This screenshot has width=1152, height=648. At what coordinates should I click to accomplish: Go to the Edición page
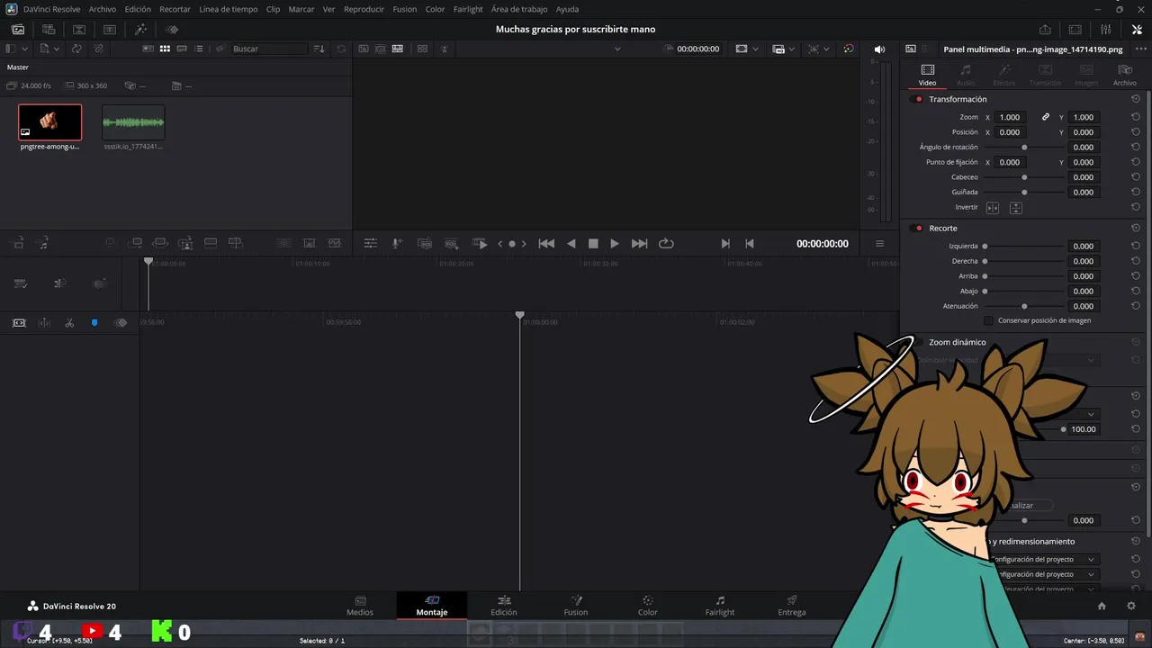pyautogui.click(x=504, y=606)
